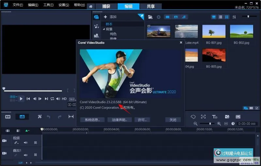
Task: Collapse the 背景 tree folder
Action: (x=104, y=29)
